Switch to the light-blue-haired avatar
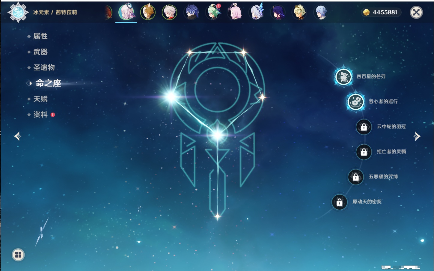Screen dimensions: 434x271 coord(321,12)
